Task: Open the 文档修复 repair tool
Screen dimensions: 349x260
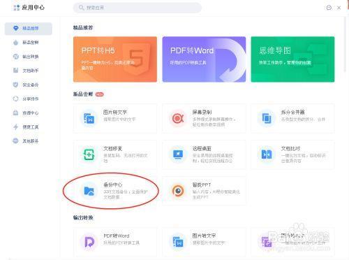Action: pyautogui.click(x=115, y=154)
